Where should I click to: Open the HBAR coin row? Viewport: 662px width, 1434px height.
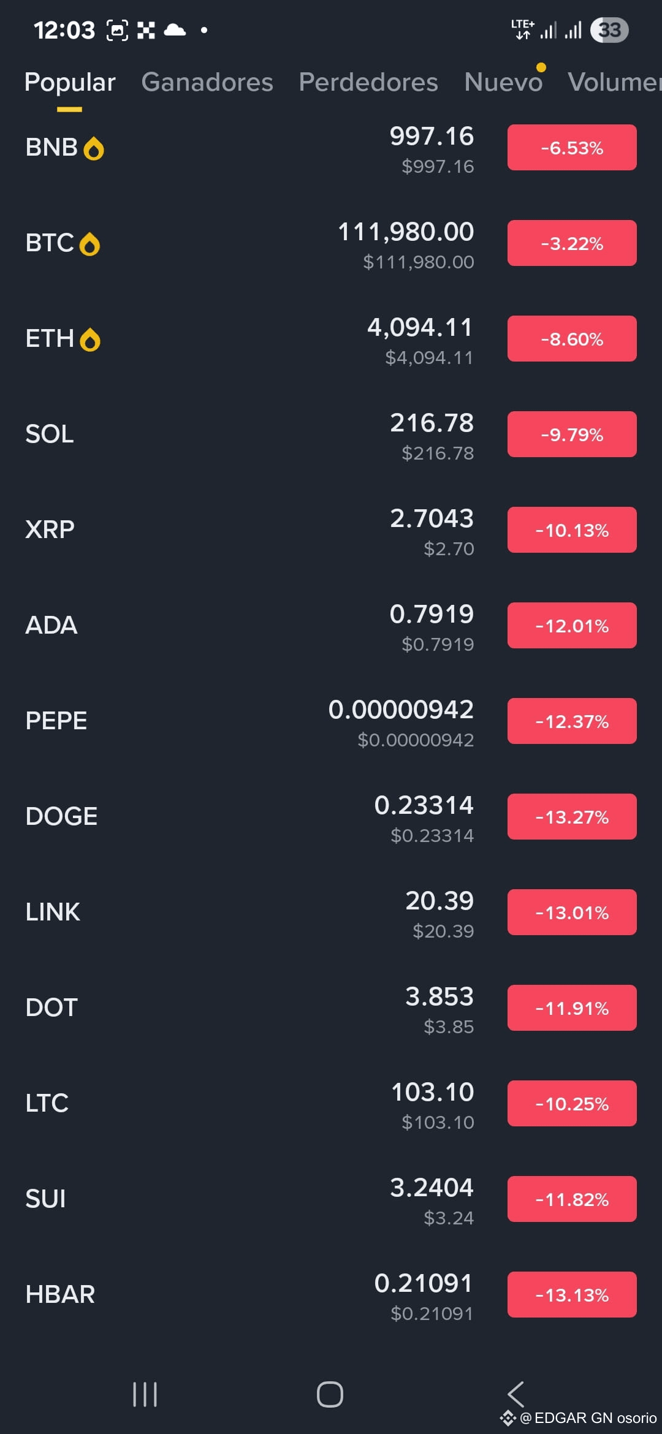[331, 1295]
